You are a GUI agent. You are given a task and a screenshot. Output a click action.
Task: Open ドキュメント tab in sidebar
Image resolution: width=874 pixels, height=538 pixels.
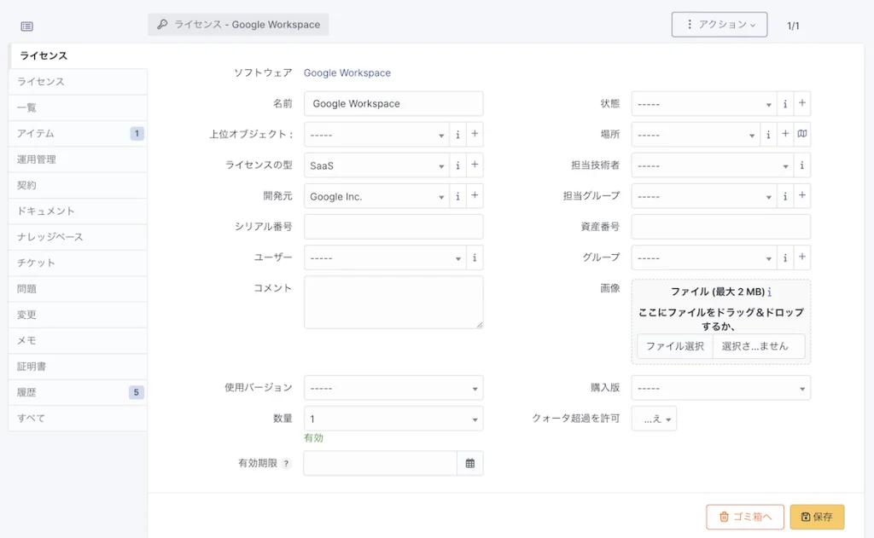coord(78,211)
